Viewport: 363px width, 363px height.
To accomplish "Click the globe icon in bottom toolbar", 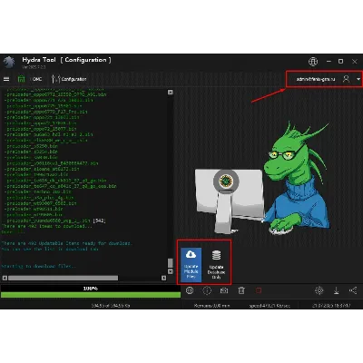I will point(190,290).
